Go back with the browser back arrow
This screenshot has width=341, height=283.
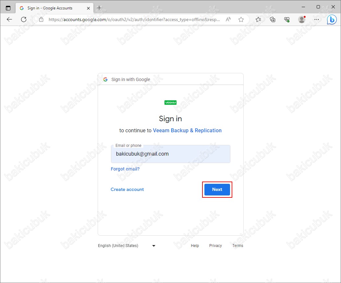9,19
